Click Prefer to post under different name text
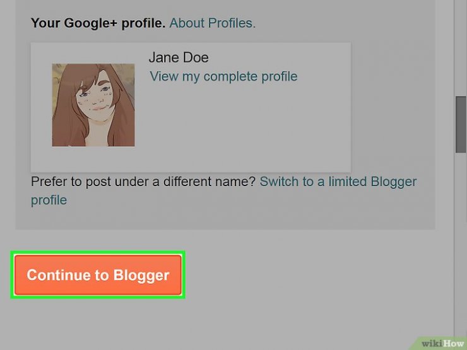Screen dimensions: 467x350 click(x=143, y=181)
